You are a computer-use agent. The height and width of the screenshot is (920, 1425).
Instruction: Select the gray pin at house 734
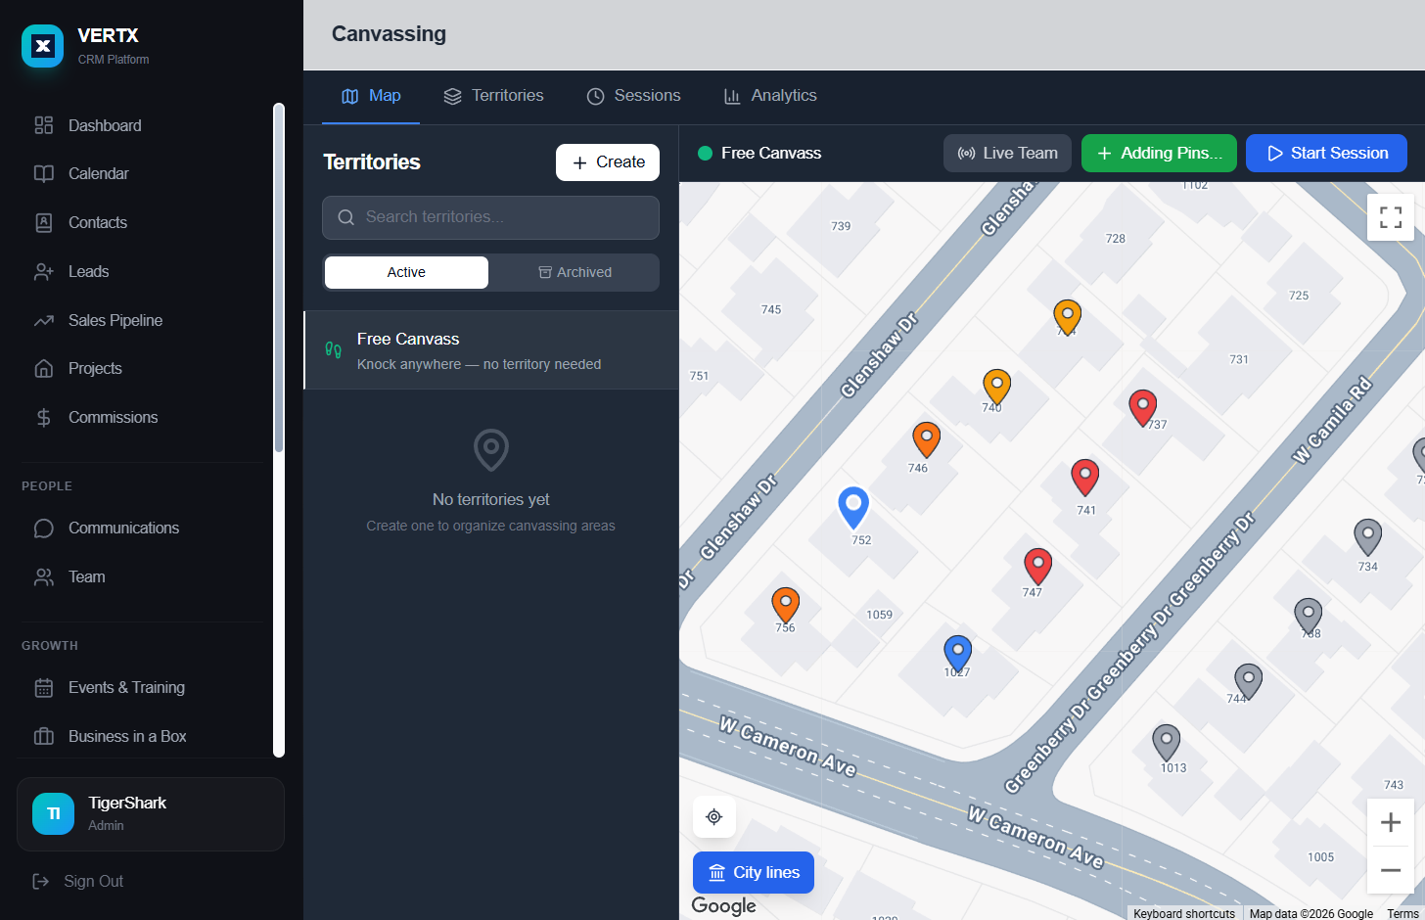[1367, 536]
